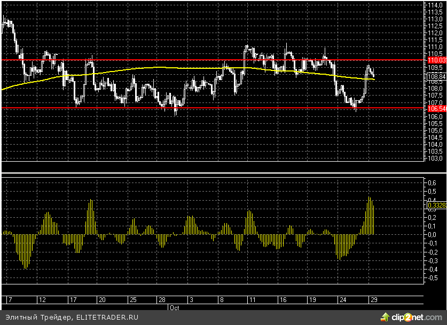The height and width of the screenshot is (325, 447).
Task: Click the 0.0 level on indicator scale
Action: (432, 234)
